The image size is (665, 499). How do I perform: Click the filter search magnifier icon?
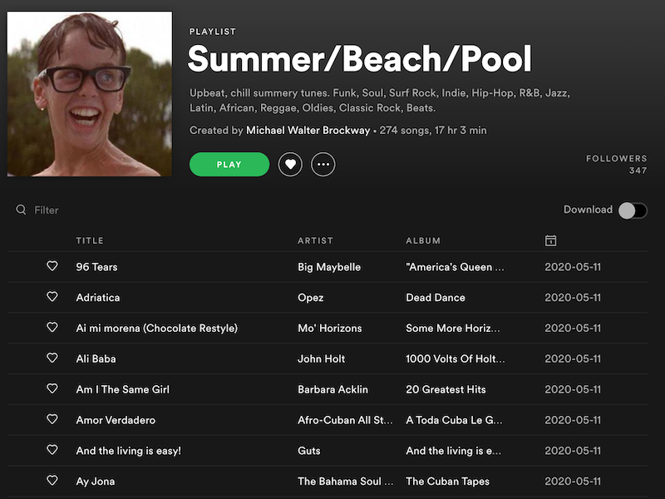(22, 210)
